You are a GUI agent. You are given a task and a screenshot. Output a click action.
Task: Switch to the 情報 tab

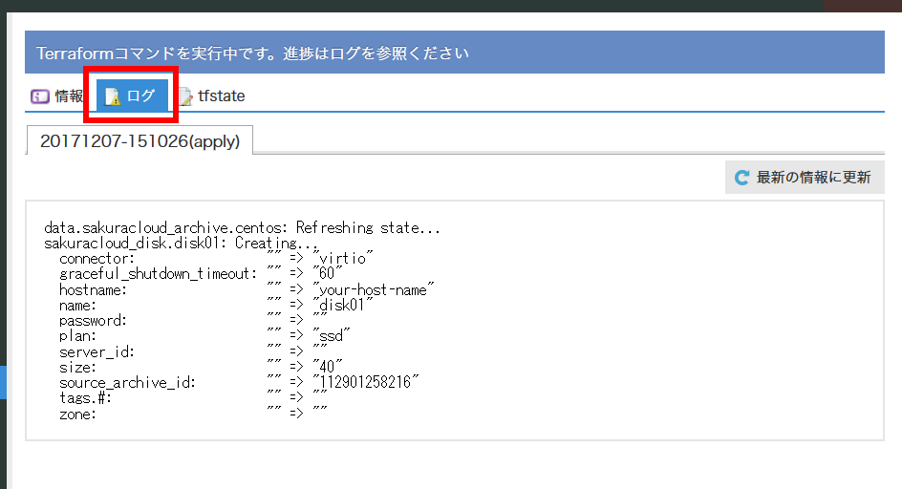point(57,96)
